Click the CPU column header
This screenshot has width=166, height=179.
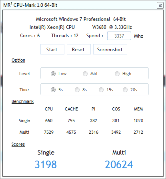(49, 109)
